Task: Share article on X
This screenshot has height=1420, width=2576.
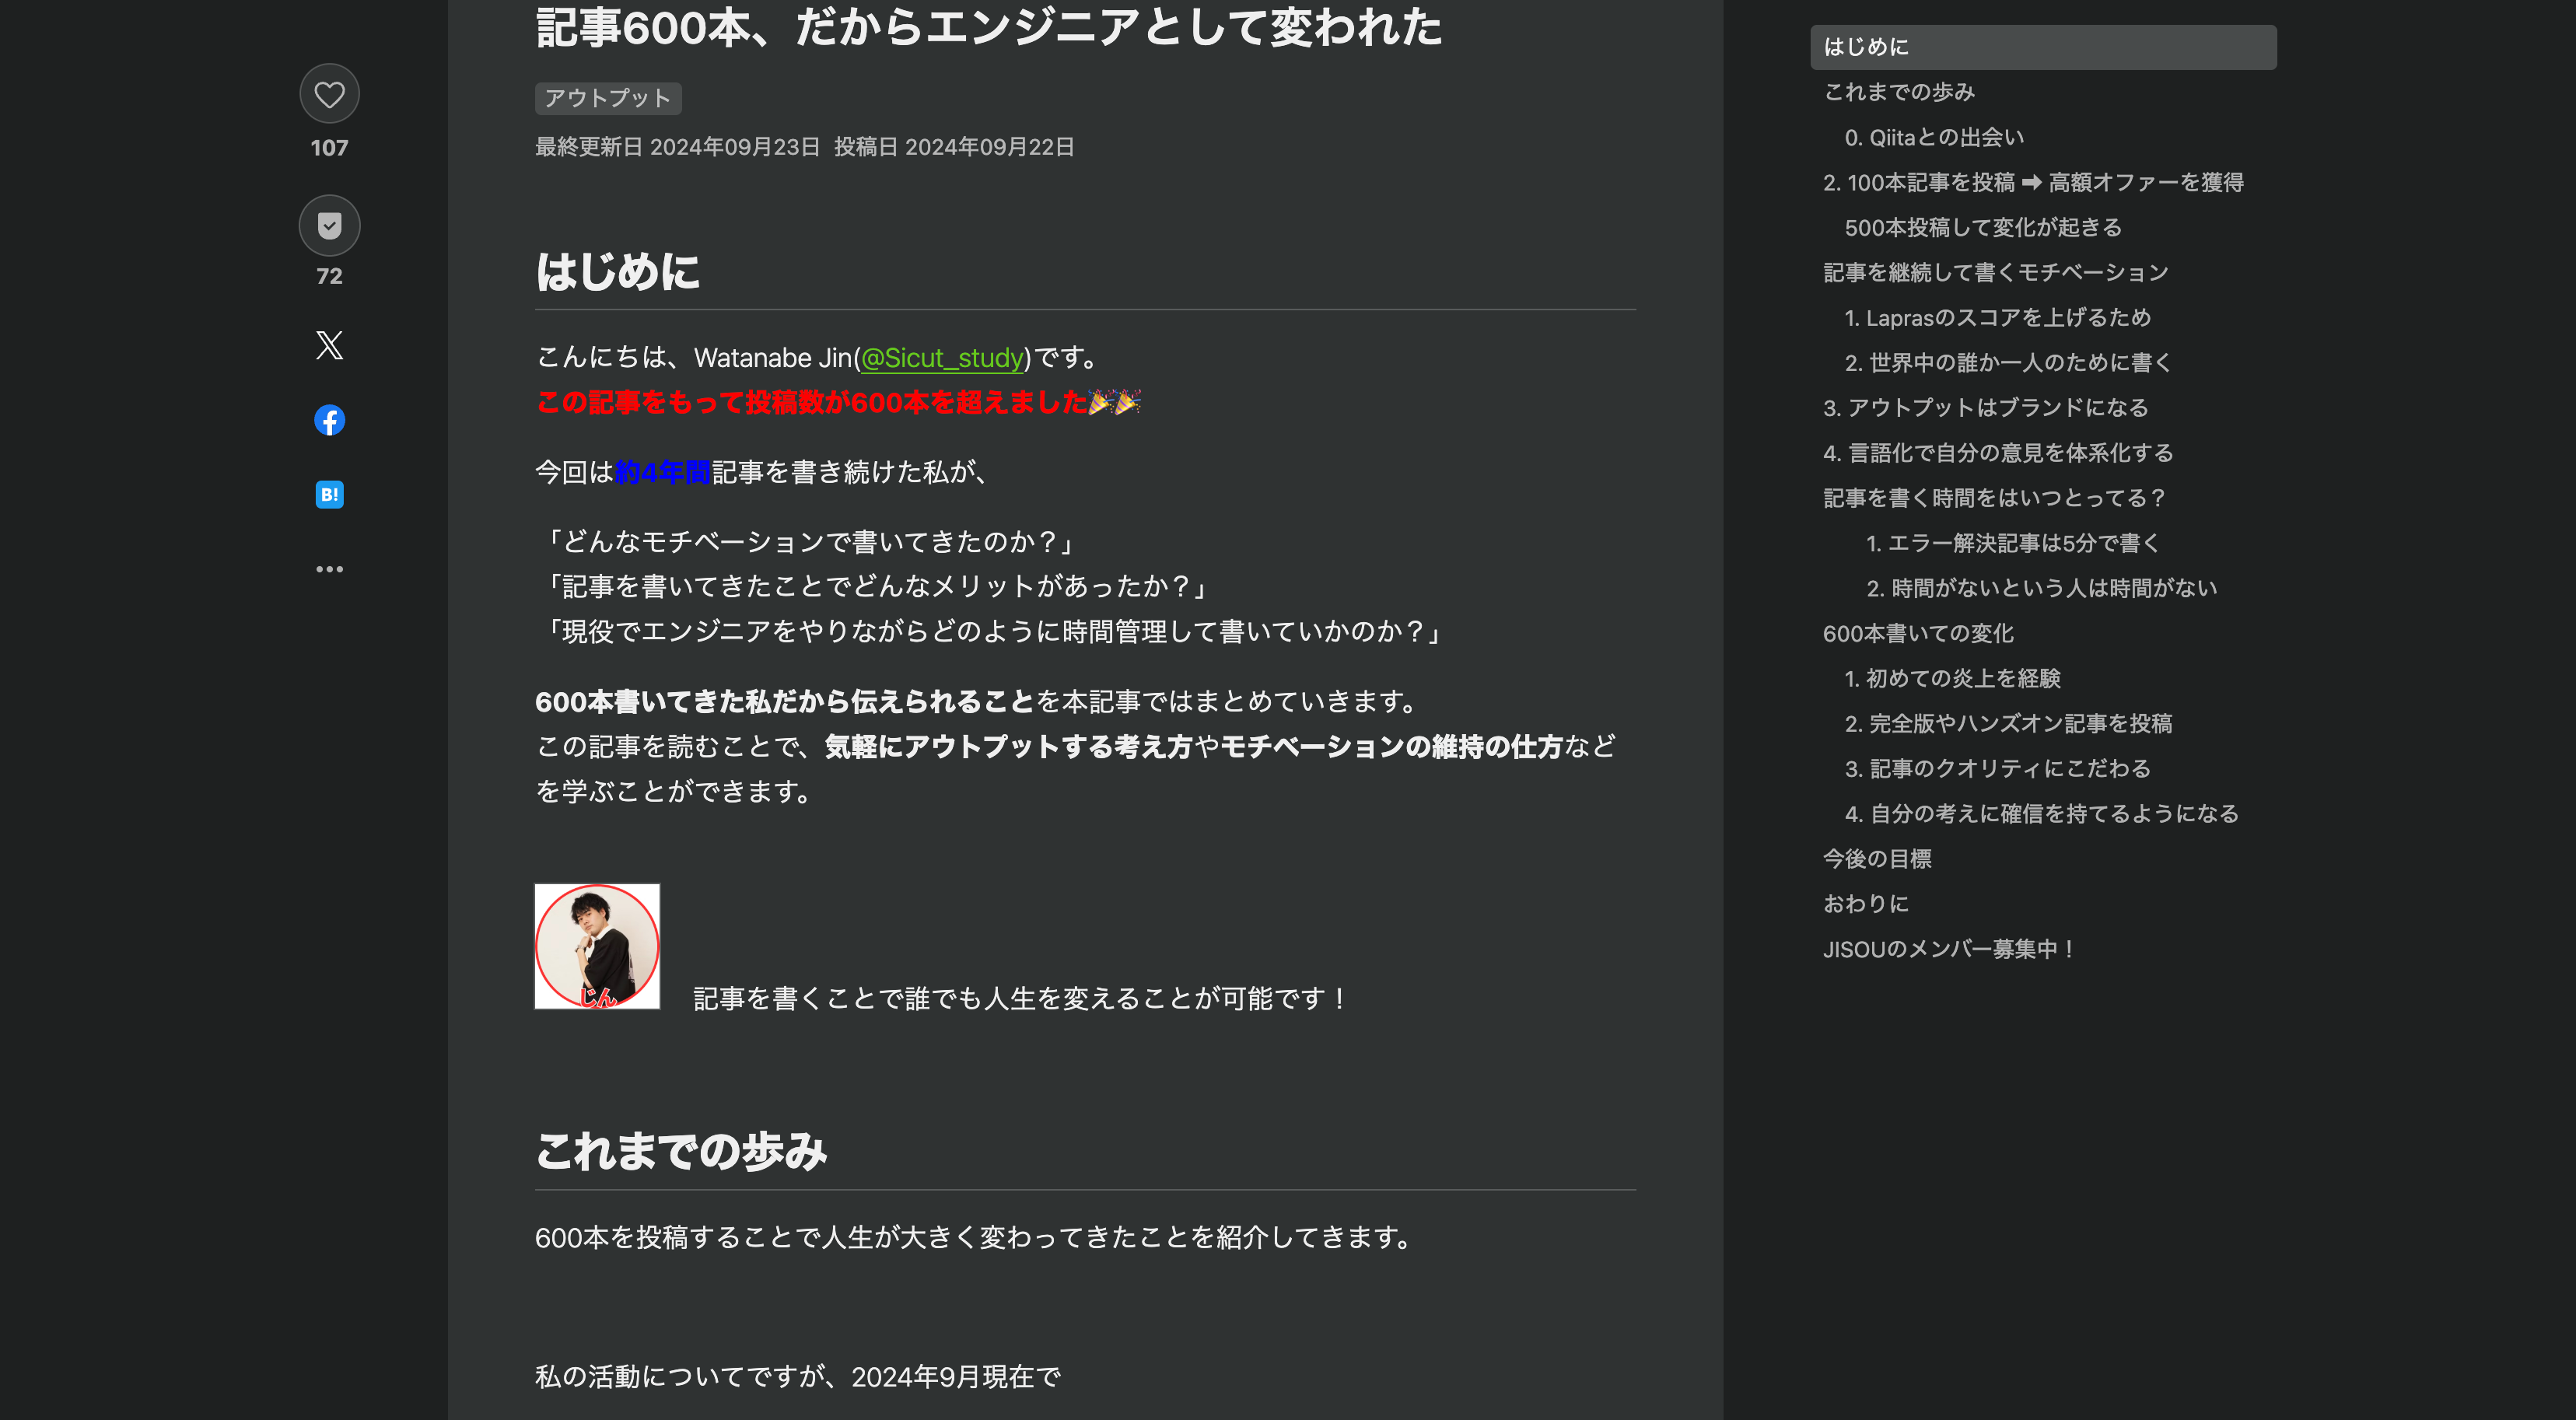Action: tap(329, 345)
